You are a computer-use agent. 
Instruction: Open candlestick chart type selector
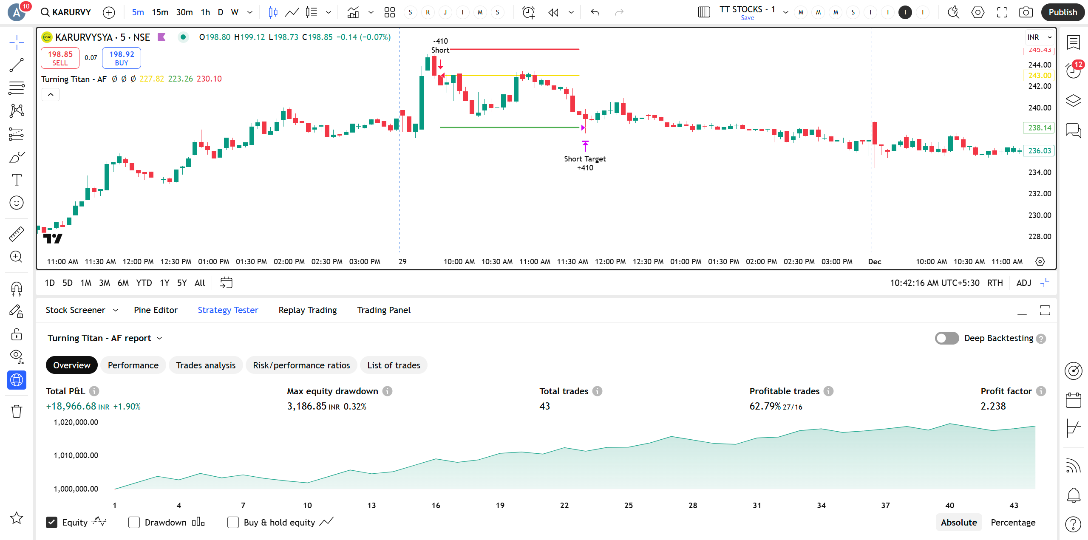[273, 12]
